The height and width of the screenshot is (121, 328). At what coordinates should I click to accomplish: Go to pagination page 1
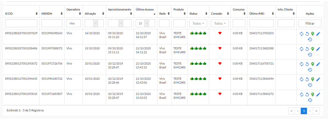click(x=304, y=111)
